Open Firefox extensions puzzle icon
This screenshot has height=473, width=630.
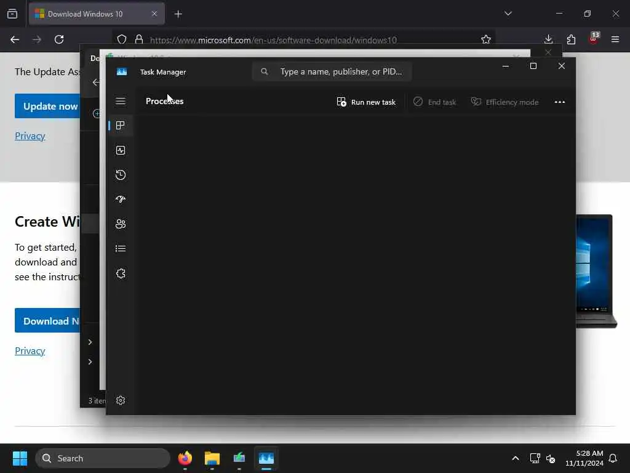coord(571,39)
